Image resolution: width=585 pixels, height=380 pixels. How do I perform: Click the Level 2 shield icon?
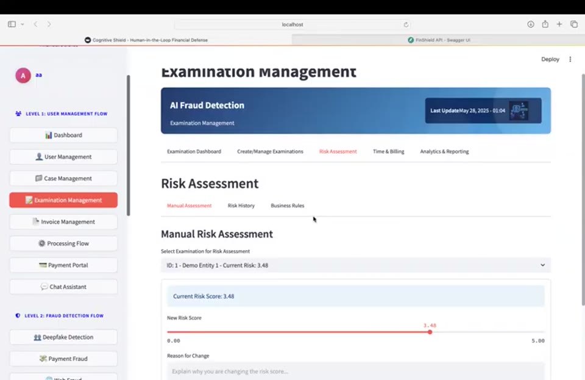click(x=18, y=315)
